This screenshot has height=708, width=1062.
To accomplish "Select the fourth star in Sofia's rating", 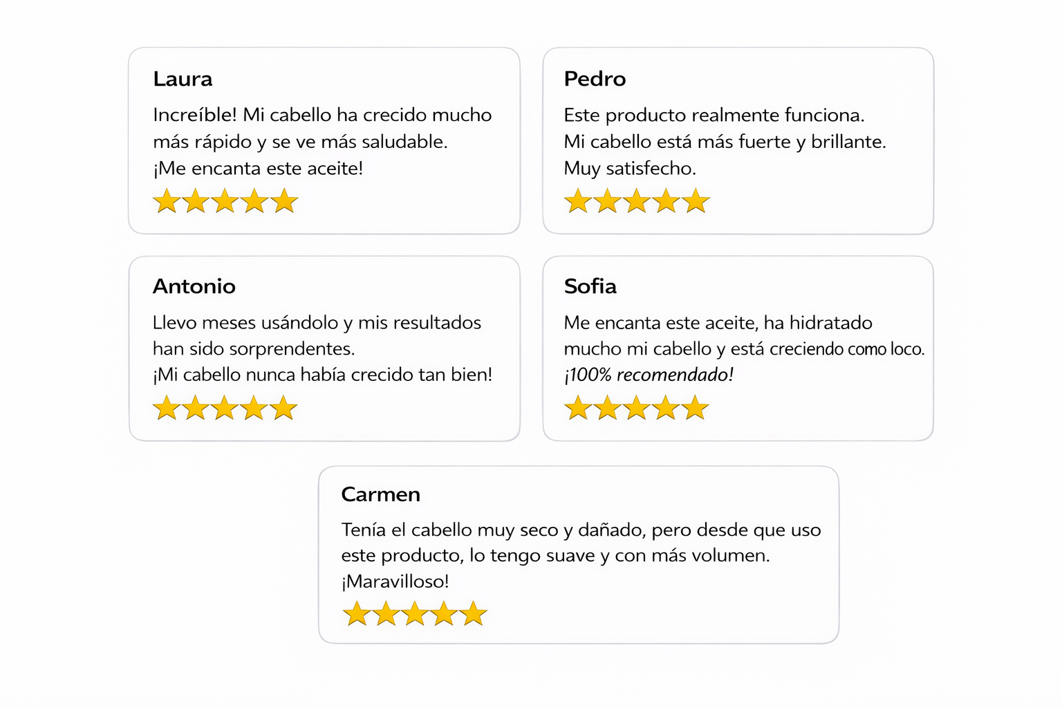I will pyautogui.click(x=666, y=409).
